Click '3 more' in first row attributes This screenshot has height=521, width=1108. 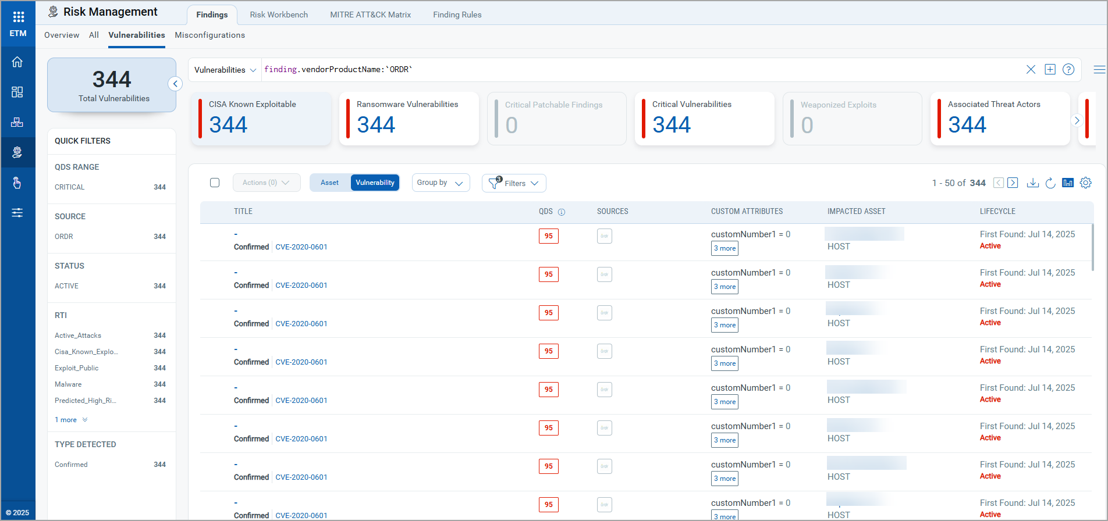[x=725, y=248]
